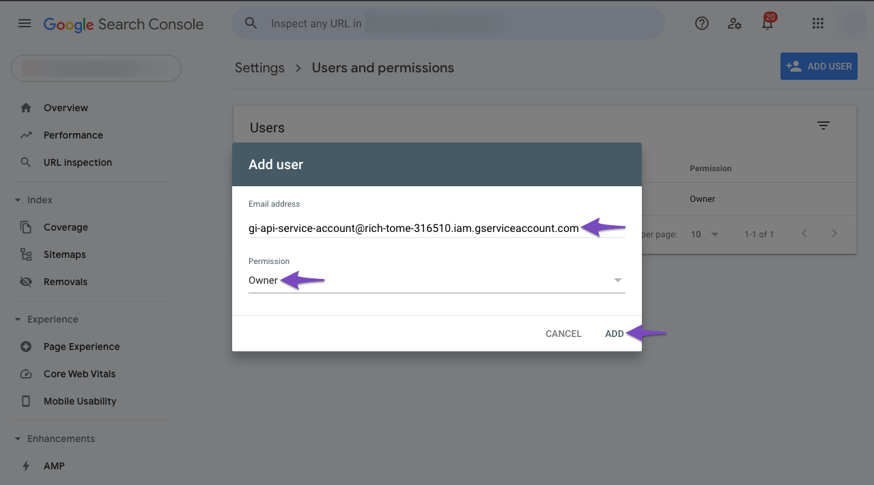
Task: Open the notifications bell
Action: 767,23
